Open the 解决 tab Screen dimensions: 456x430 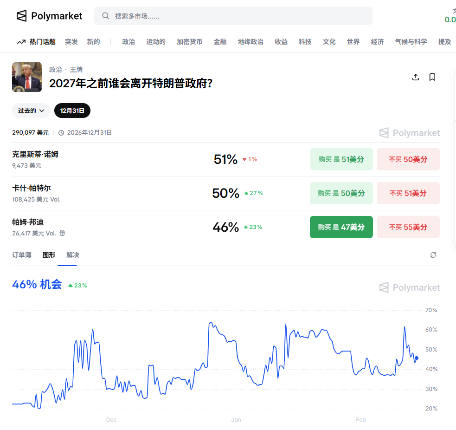73,255
